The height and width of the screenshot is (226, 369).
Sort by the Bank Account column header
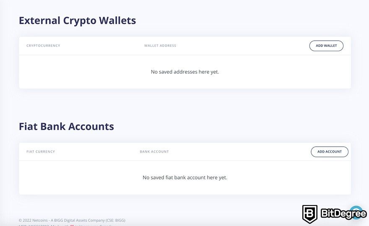[x=154, y=152]
